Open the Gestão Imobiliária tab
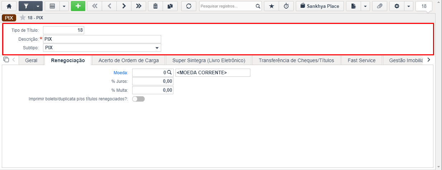This screenshot has height=170, width=442. pyautogui.click(x=403, y=60)
